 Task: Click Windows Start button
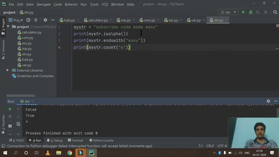click(5, 153)
